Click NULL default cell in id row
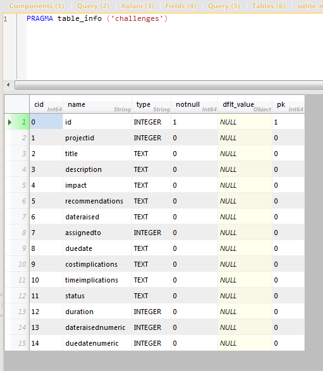The height and width of the screenshot is (371, 323). coord(245,122)
